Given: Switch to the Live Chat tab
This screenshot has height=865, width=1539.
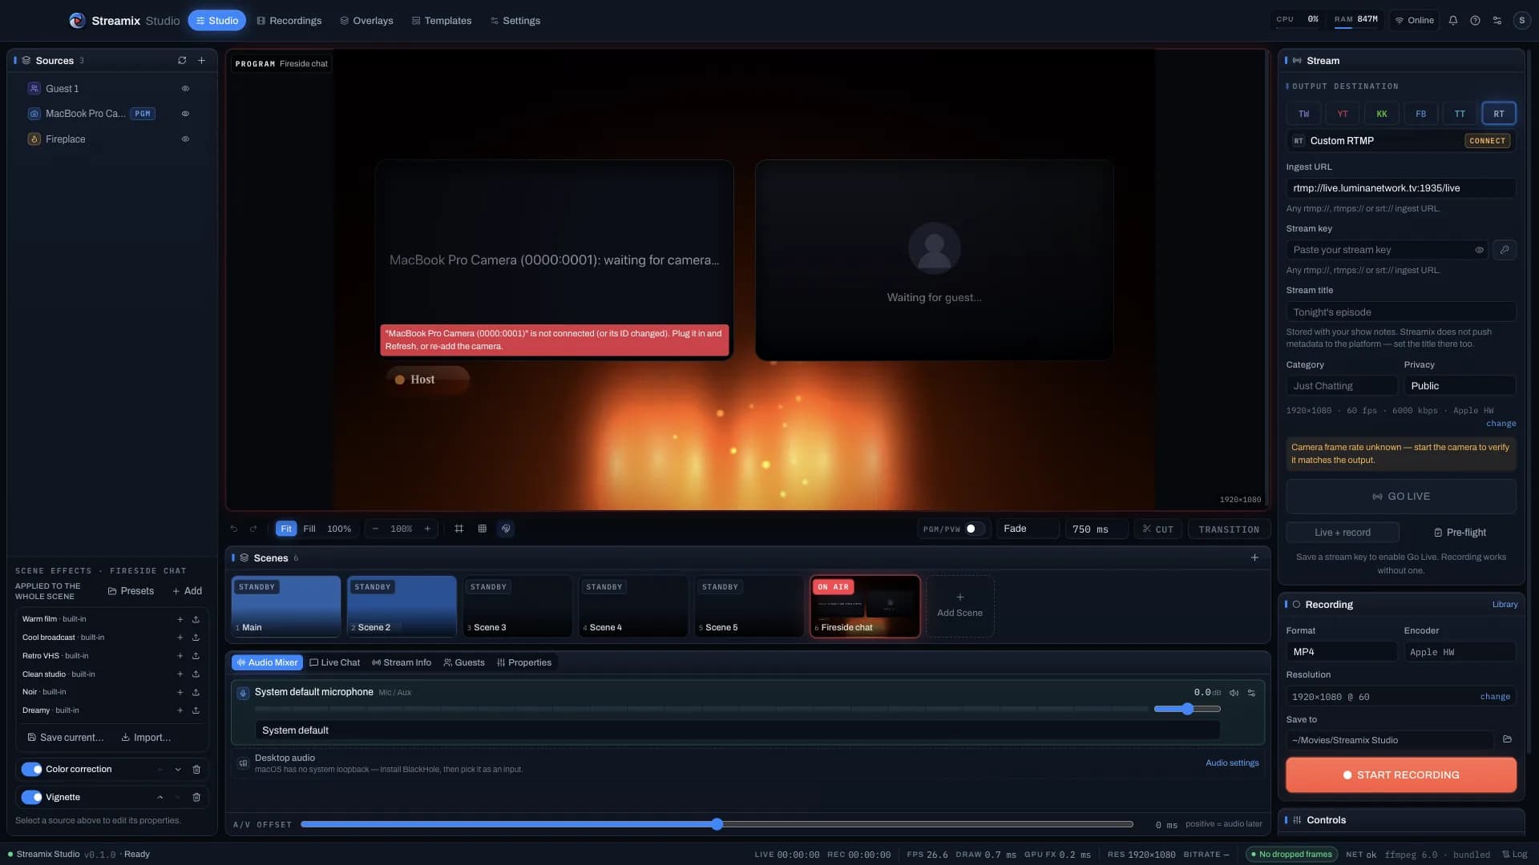Looking at the screenshot, I should [x=335, y=663].
